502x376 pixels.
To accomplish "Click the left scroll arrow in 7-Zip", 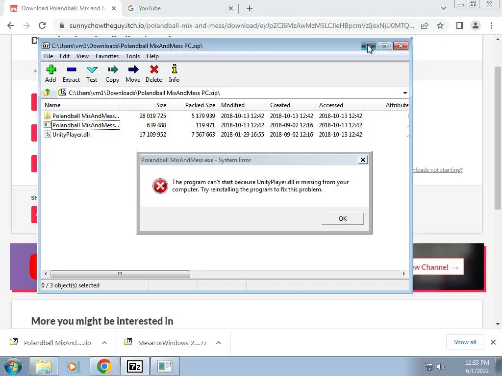I will [x=46, y=274].
